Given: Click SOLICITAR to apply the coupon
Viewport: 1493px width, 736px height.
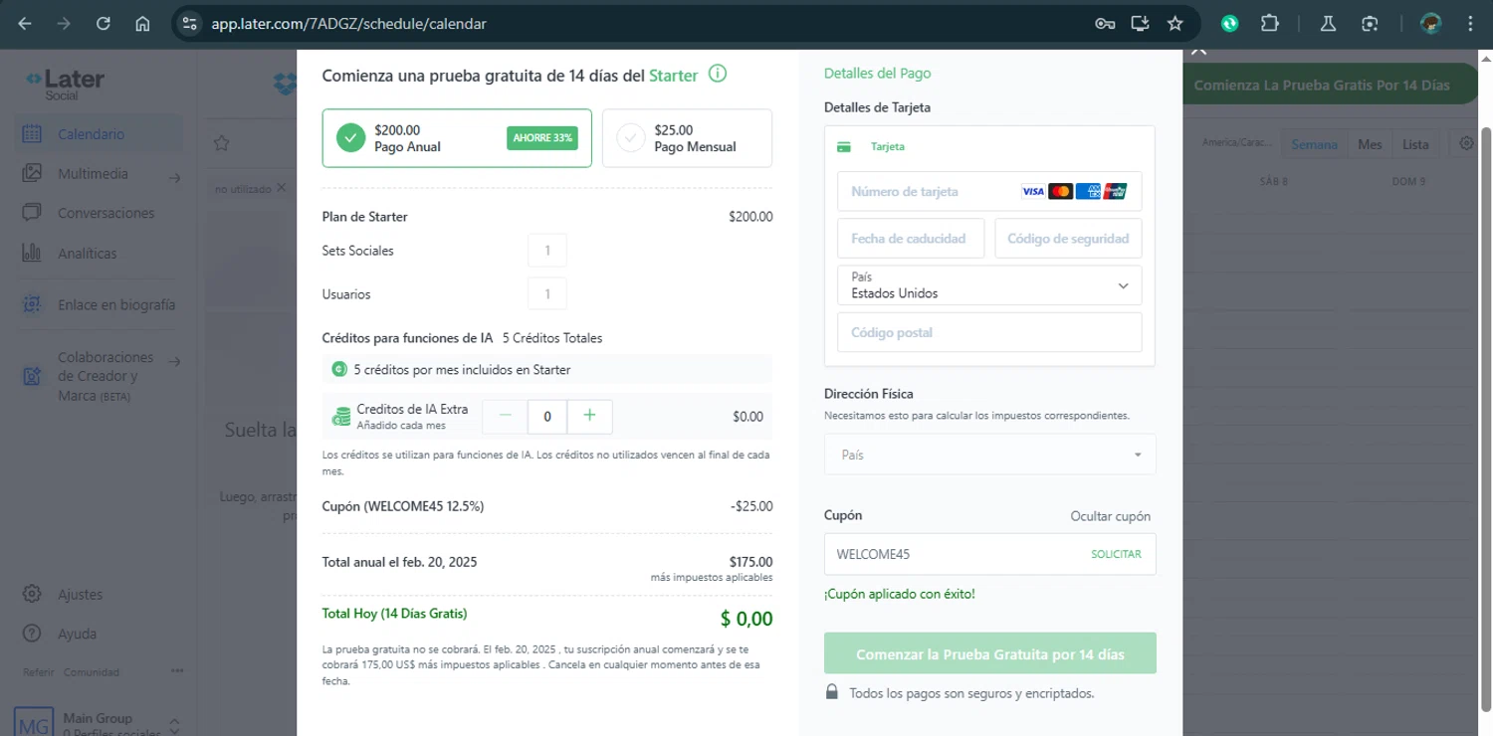Looking at the screenshot, I should pyautogui.click(x=1116, y=554).
